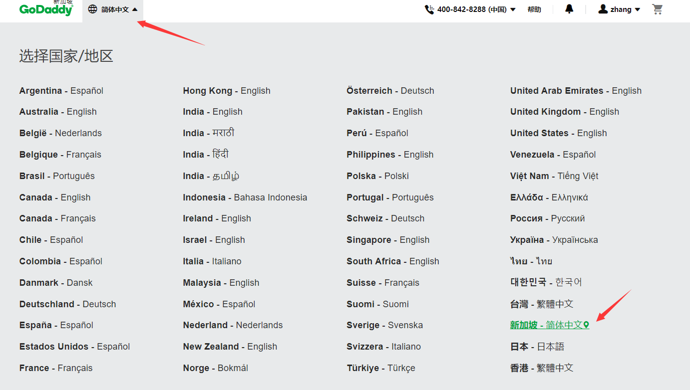The height and width of the screenshot is (390, 690).
Task: Select Ireland - English
Action: tap(217, 218)
